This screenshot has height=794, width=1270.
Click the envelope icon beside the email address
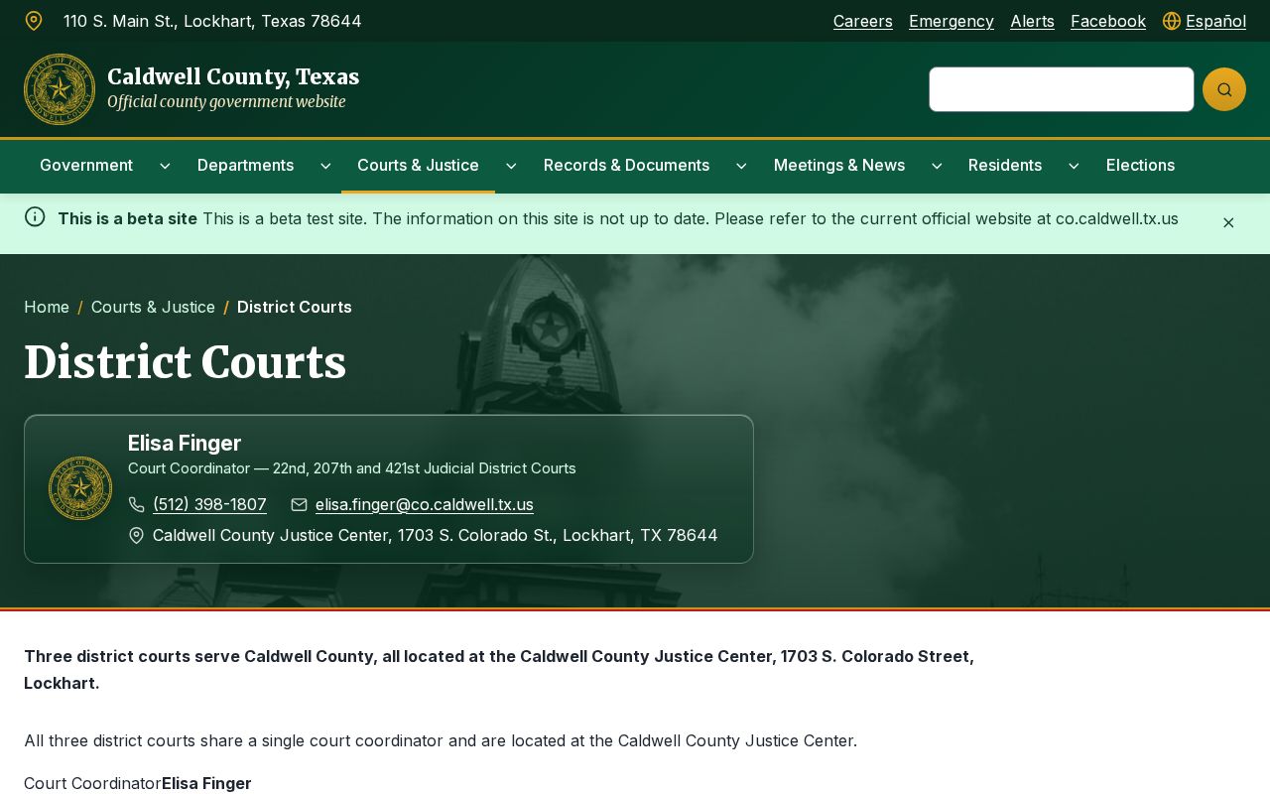click(299, 505)
